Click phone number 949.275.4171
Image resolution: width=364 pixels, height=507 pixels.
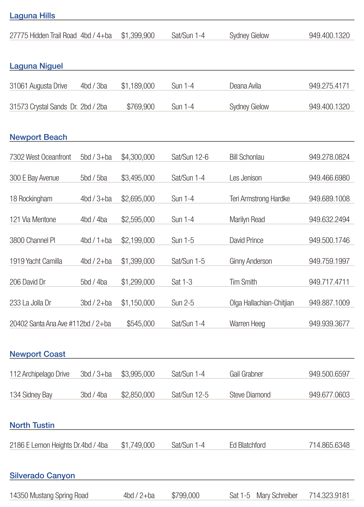pos(329,86)
